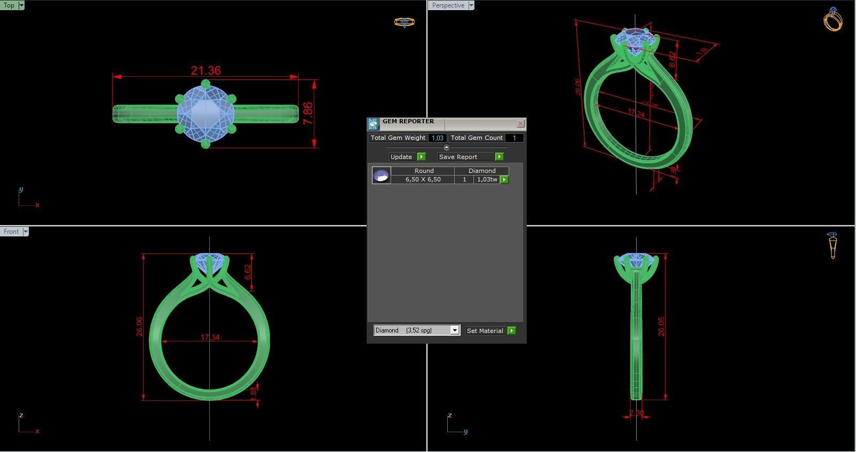856x452 pixels.
Task: Click the green arrow next to Save Report
Action: 499,157
